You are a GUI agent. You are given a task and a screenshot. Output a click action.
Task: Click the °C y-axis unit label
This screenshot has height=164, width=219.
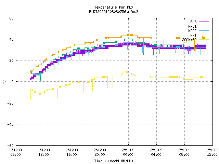coord(4,82)
